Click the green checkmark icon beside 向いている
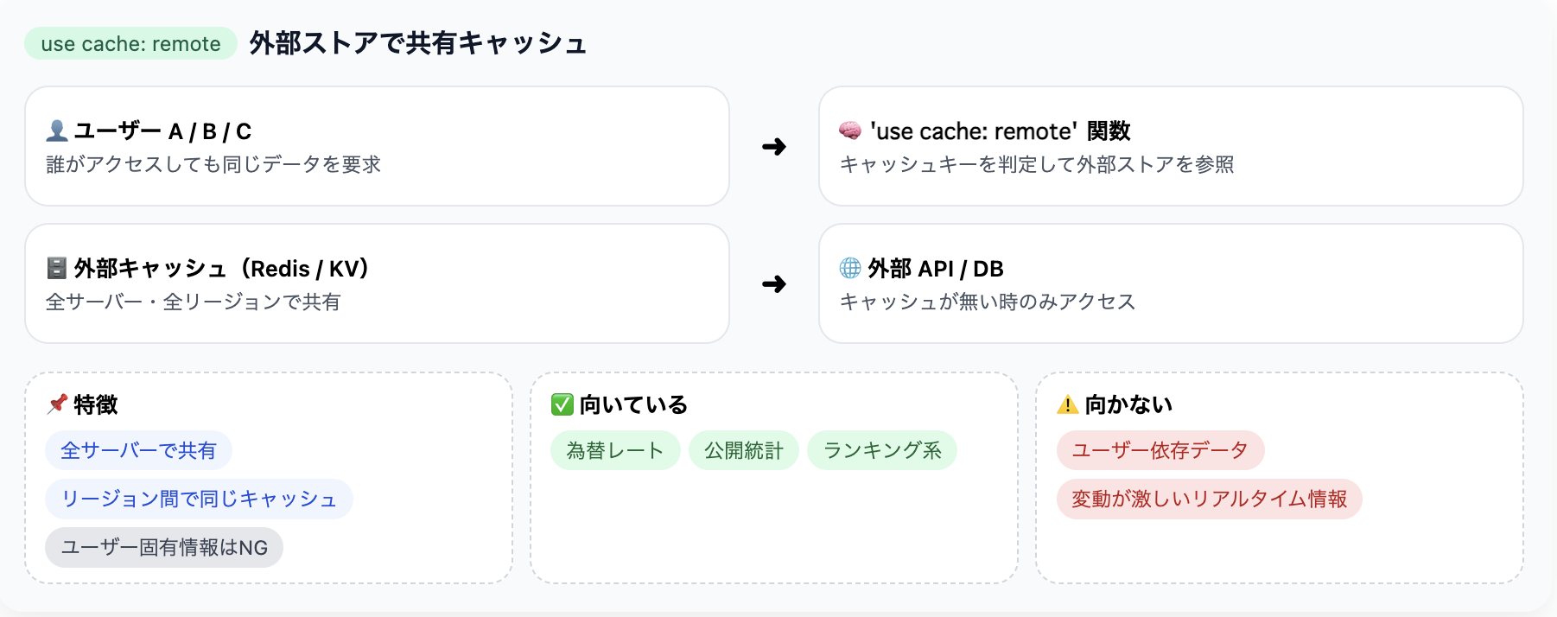The width and height of the screenshot is (1557, 617). [x=562, y=404]
